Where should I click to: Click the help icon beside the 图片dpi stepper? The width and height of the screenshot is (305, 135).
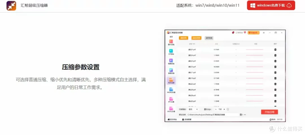pyautogui.click(x=228, y=109)
